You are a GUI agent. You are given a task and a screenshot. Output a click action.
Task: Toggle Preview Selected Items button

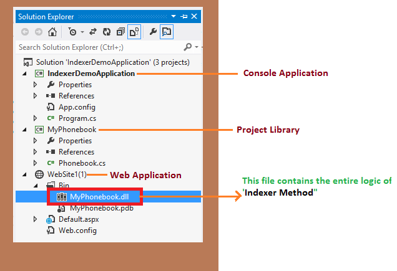167,32
